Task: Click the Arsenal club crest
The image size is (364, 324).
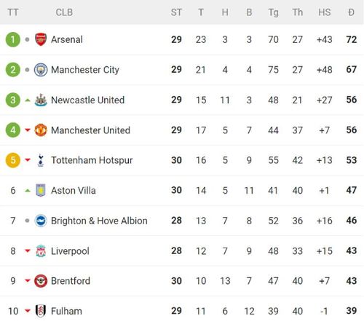Action: point(41,39)
